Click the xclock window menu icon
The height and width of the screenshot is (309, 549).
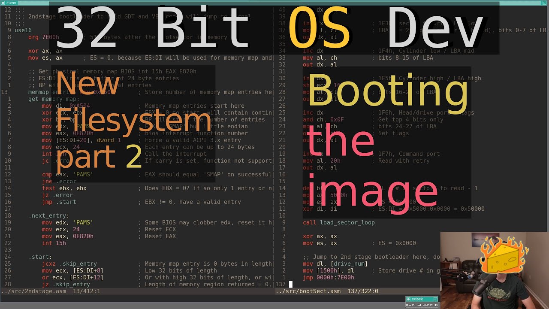(x=408, y=299)
